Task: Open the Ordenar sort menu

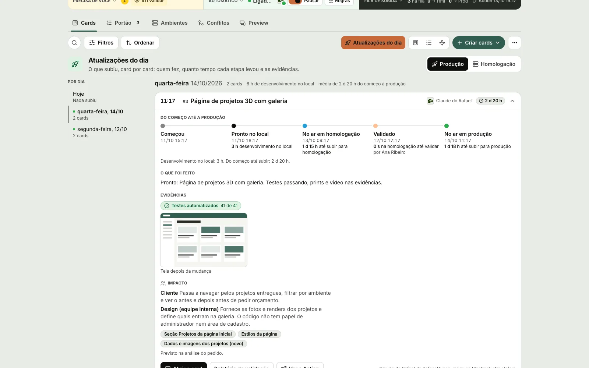Action: (140, 43)
